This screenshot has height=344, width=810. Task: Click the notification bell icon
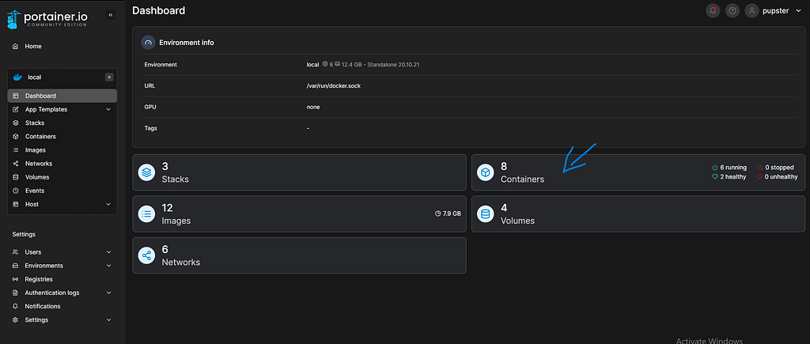pyautogui.click(x=713, y=11)
